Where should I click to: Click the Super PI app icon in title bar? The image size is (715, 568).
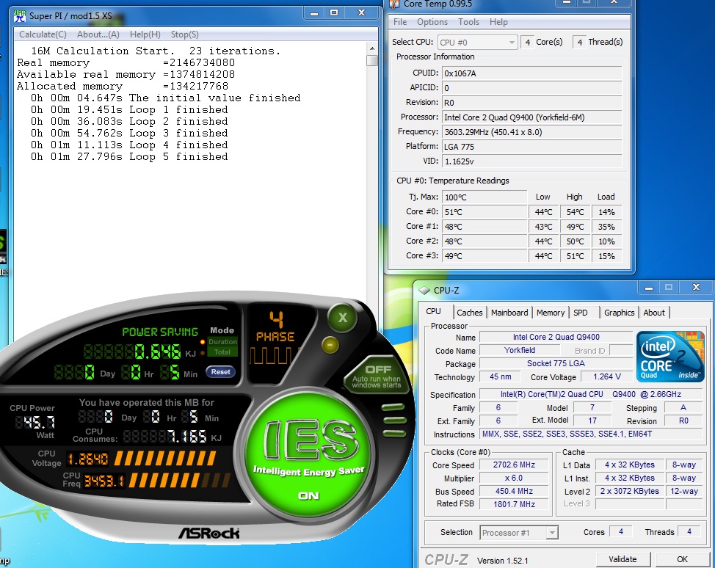20,16
